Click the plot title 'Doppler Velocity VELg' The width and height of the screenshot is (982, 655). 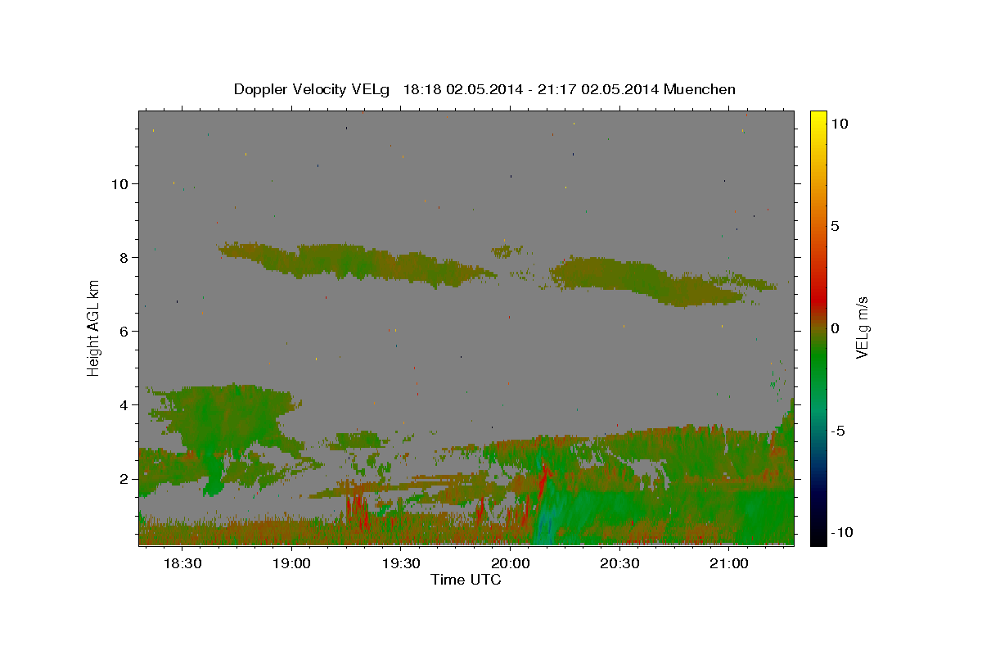(x=312, y=89)
